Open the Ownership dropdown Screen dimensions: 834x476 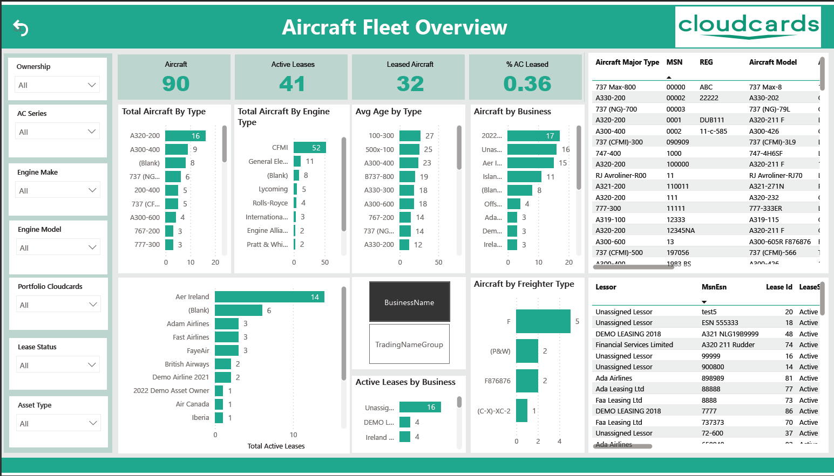[x=57, y=85]
